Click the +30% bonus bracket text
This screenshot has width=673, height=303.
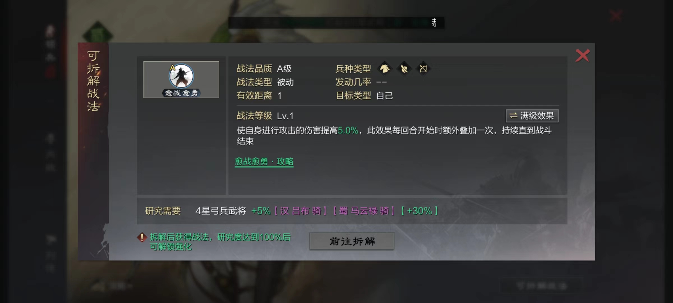(x=419, y=211)
